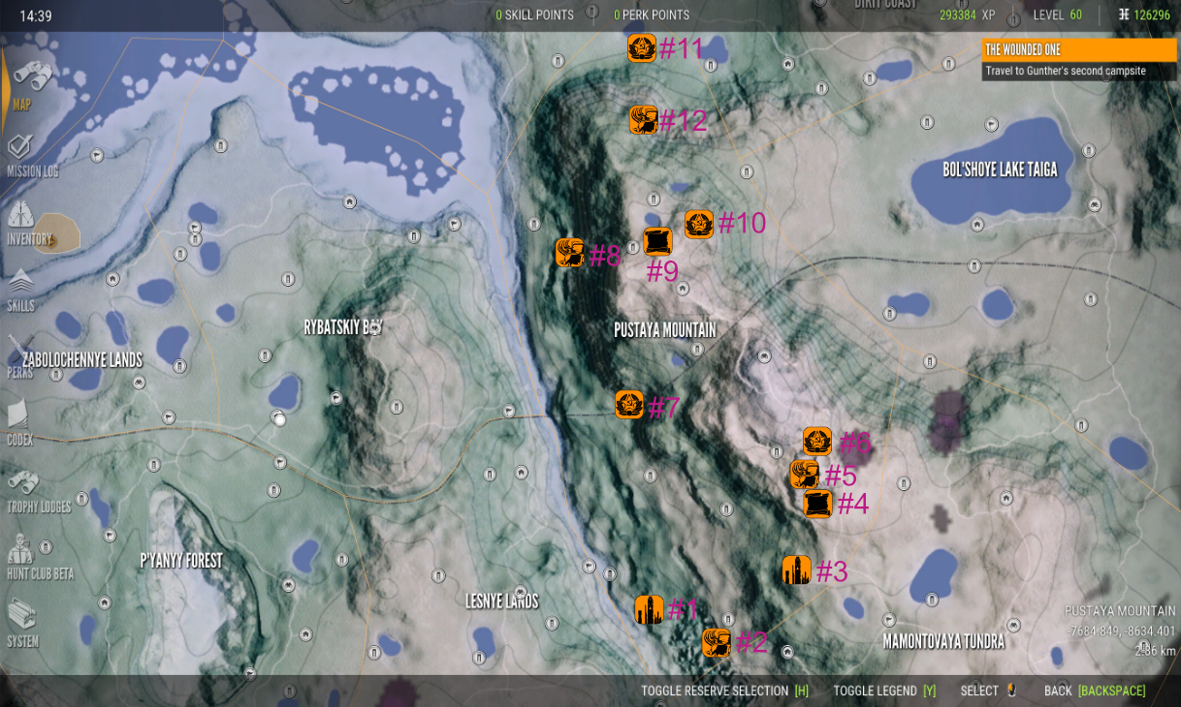Click the orange star emblem marker #6
1181x707 pixels.
[x=817, y=442]
